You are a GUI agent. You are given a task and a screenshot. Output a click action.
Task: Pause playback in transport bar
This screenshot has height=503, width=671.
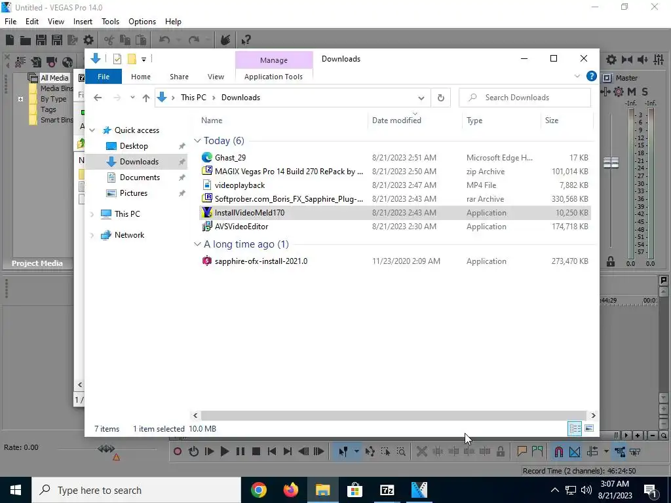[240, 451]
